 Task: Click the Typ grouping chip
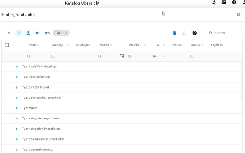pyautogui.click(x=61, y=33)
